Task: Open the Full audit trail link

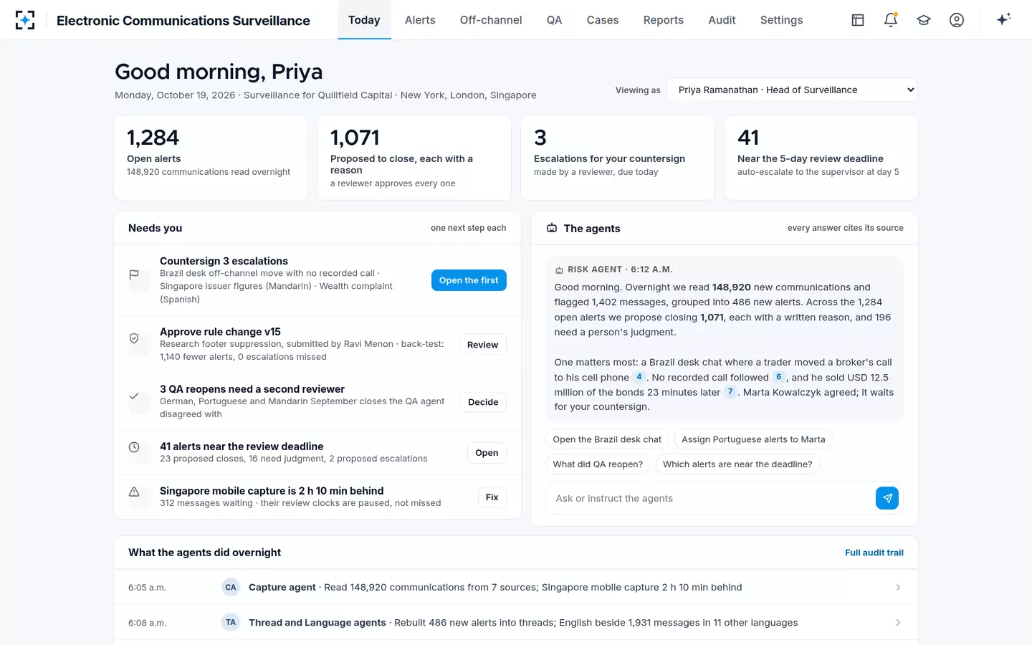Action: pyautogui.click(x=874, y=553)
